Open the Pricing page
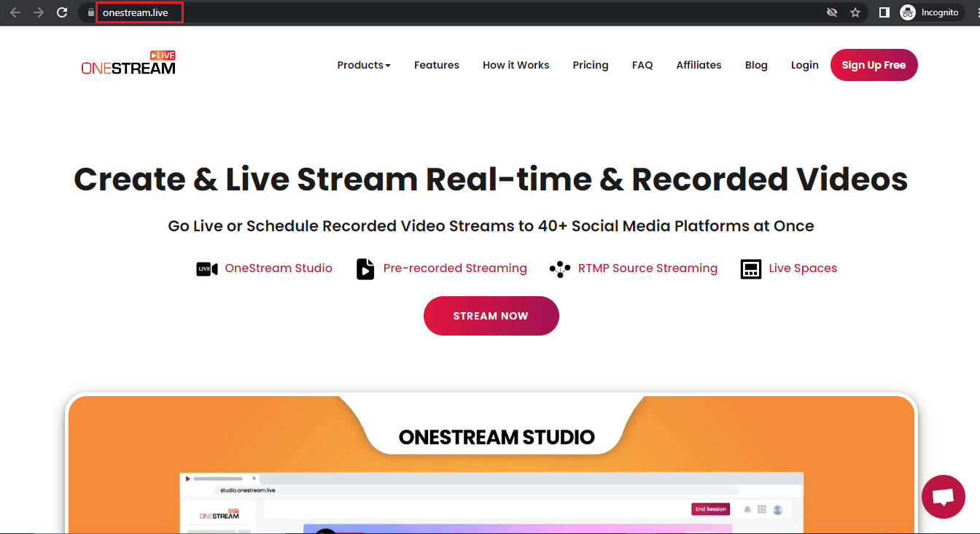Image resolution: width=980 pixels, height=534 pixels. 591,65
